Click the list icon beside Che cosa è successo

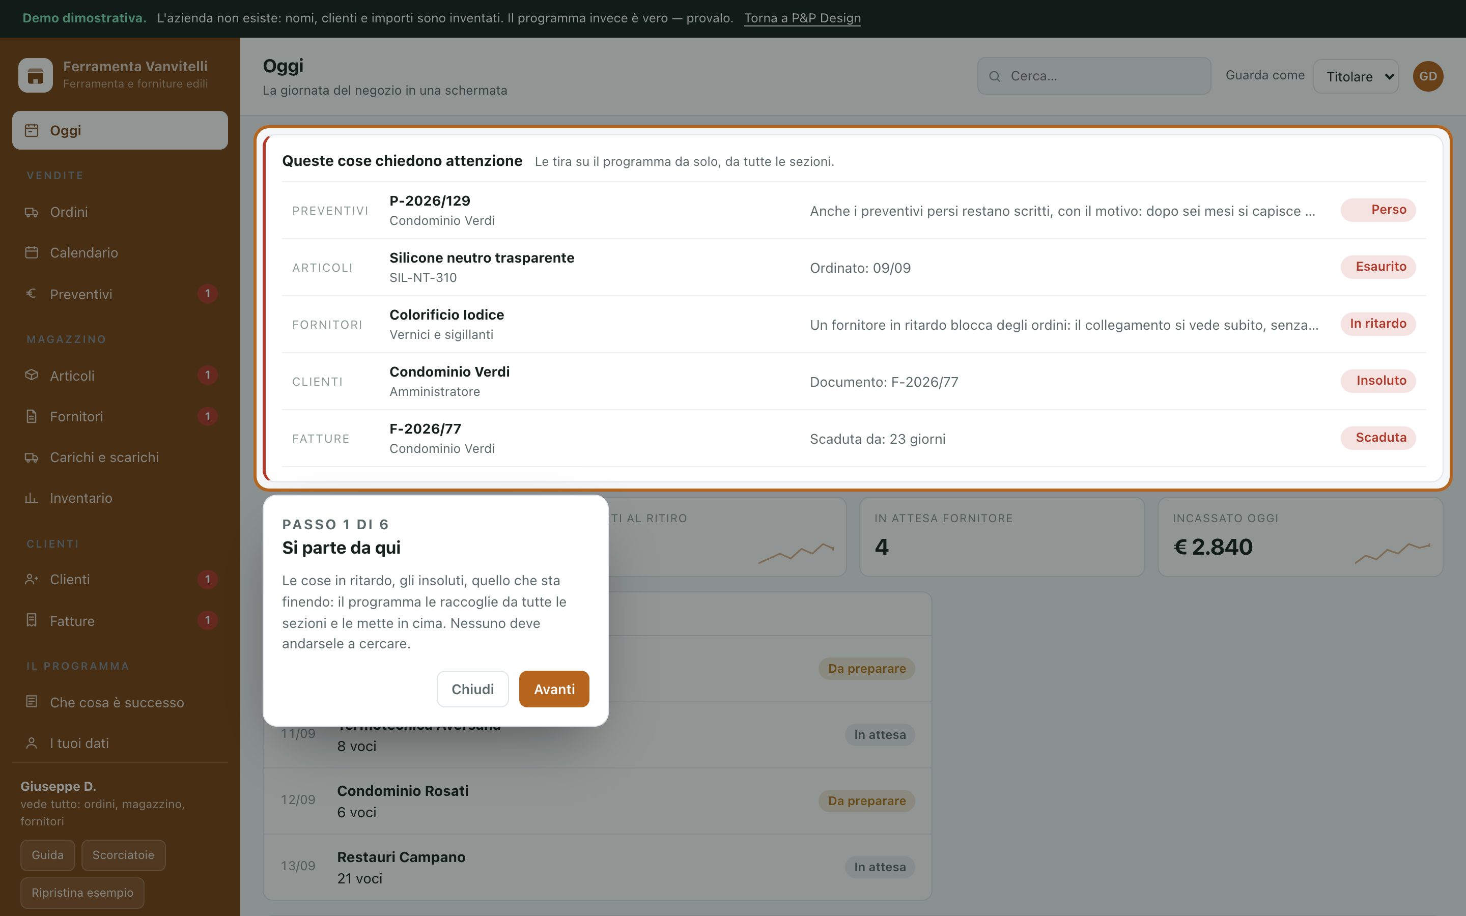pyautogui.click(x=32, y=702)
